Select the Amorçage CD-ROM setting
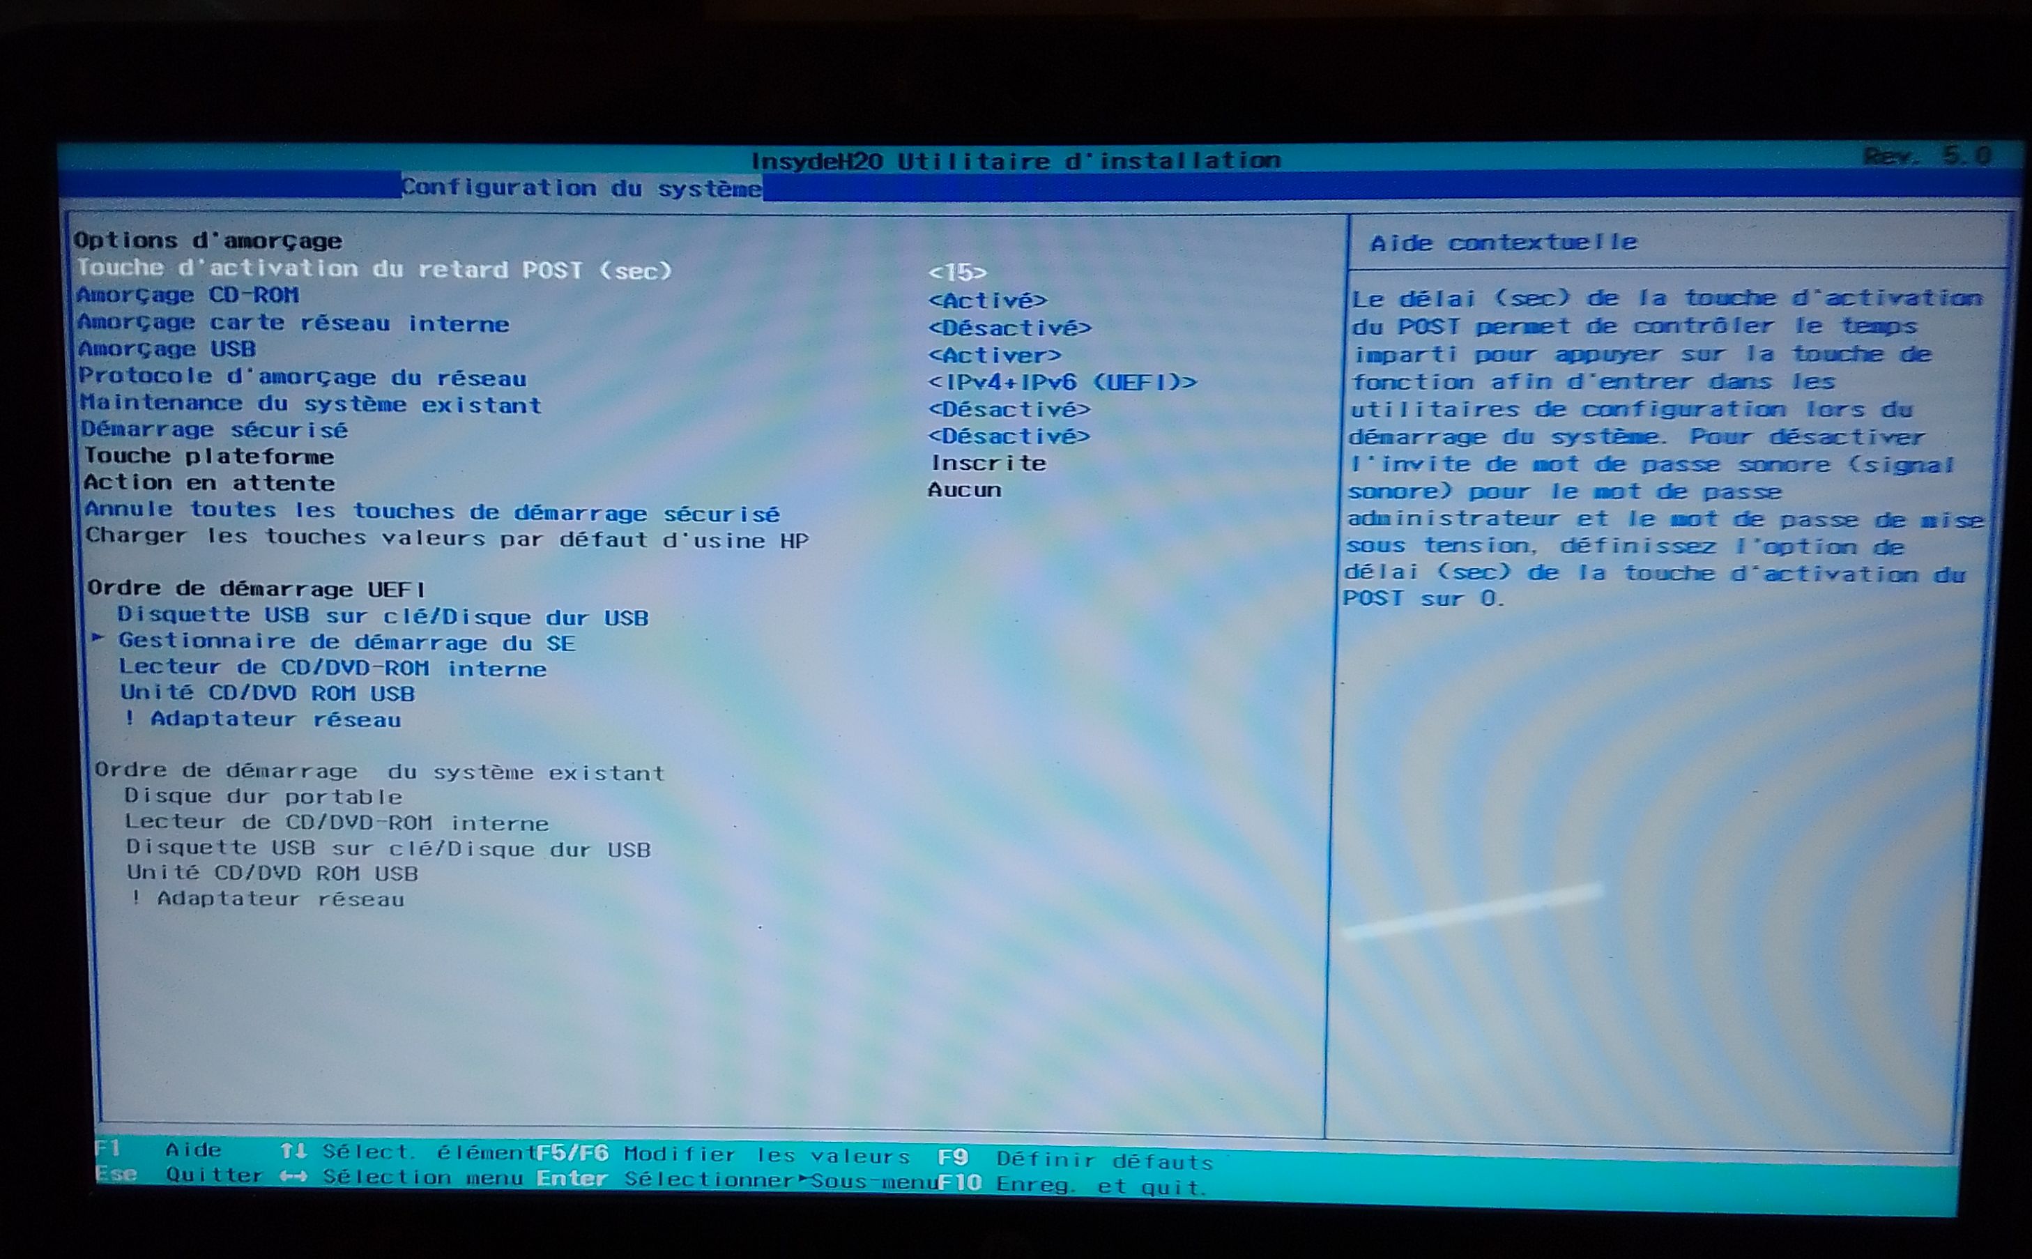Screen dimensions: 2032x1259 pos(188,296)
